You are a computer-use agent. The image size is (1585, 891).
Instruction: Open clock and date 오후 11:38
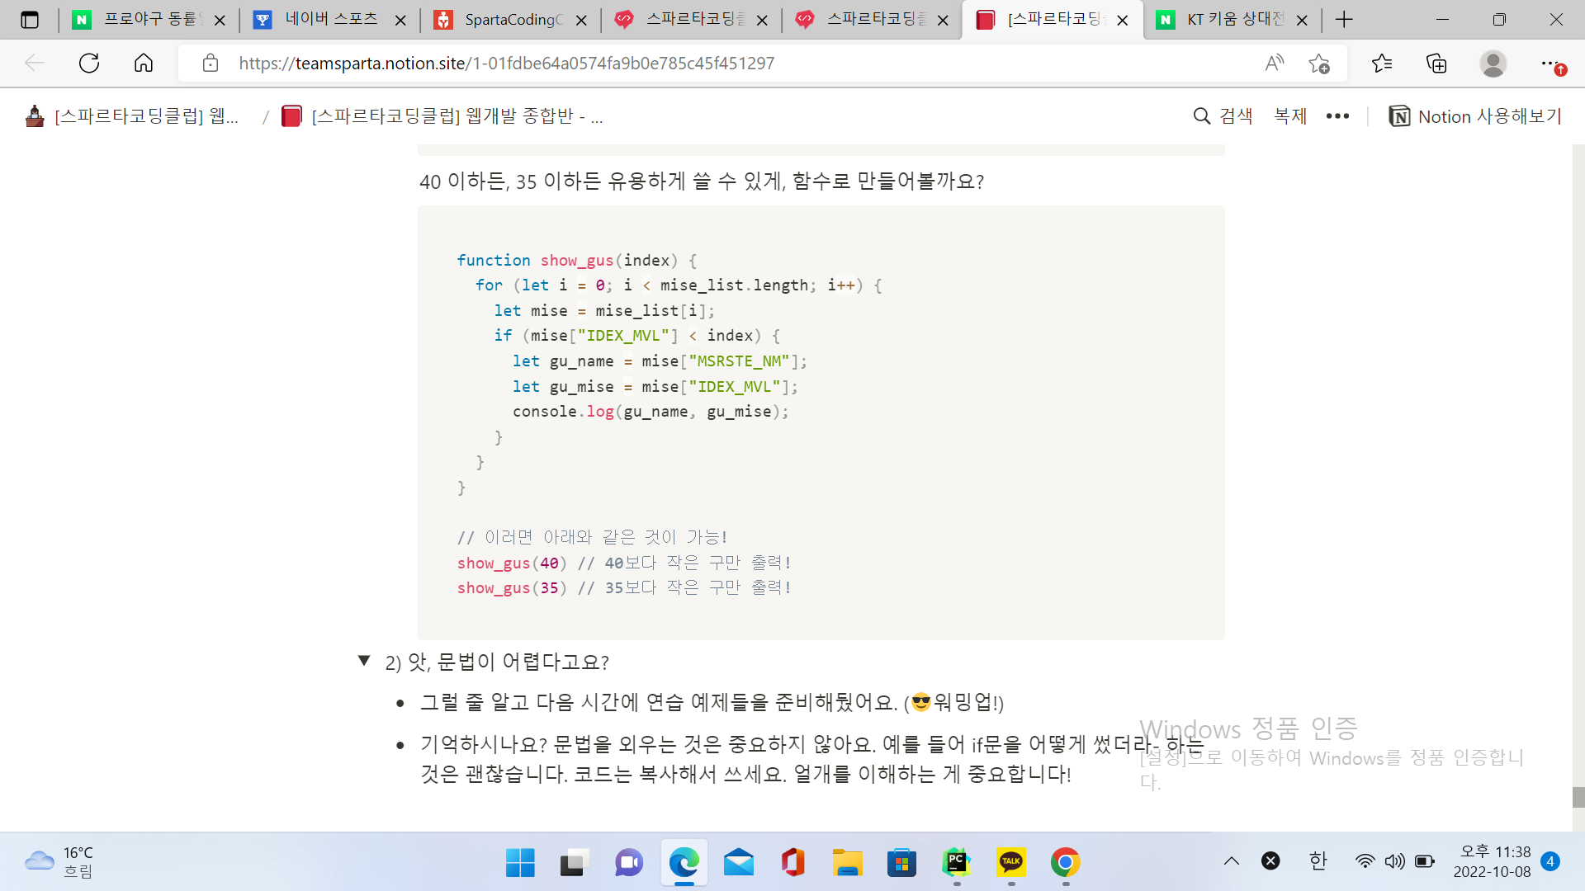pos(1493,861)
